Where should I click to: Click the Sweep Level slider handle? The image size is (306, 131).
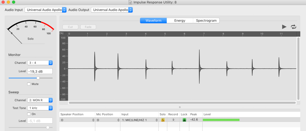48,128
